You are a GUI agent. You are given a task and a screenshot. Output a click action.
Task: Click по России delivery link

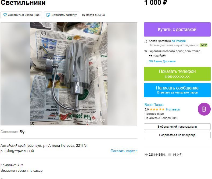[x=179, y=41]
